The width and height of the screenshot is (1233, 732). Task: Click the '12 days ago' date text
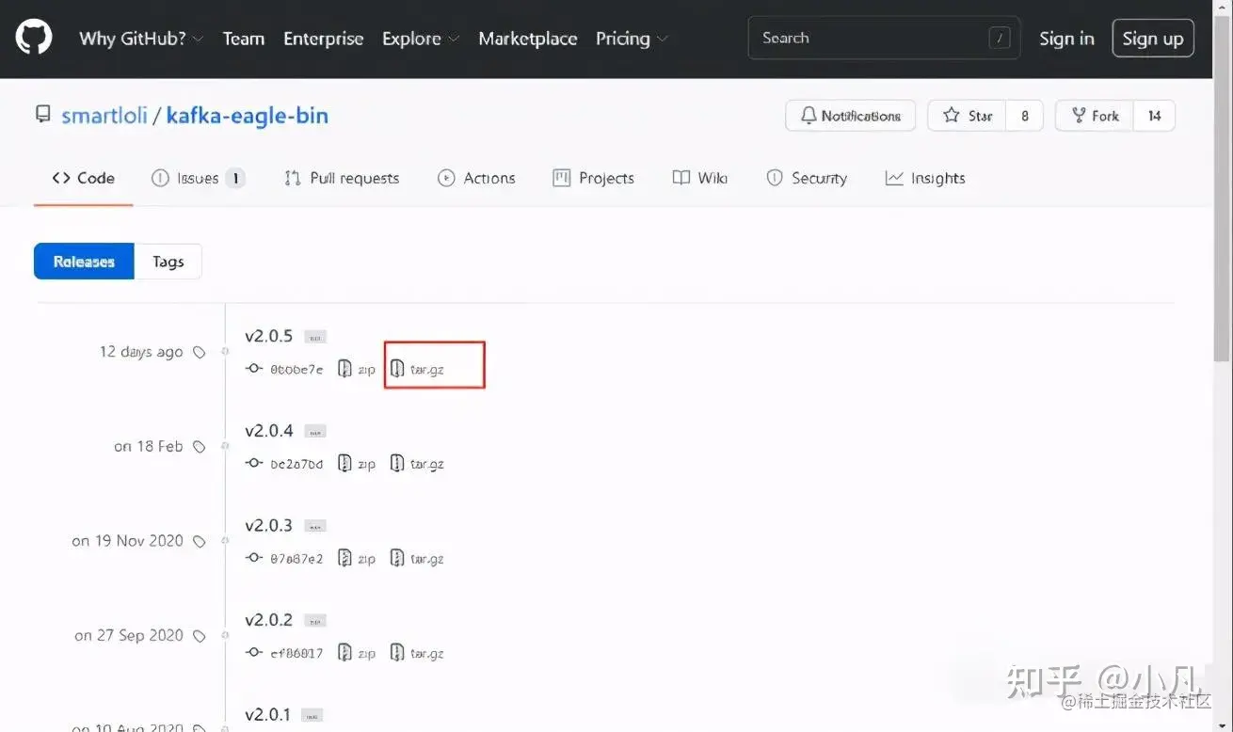point(141,352)
